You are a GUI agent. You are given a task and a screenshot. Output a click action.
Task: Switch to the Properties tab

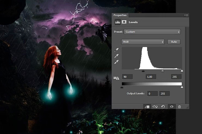[120, 15]
